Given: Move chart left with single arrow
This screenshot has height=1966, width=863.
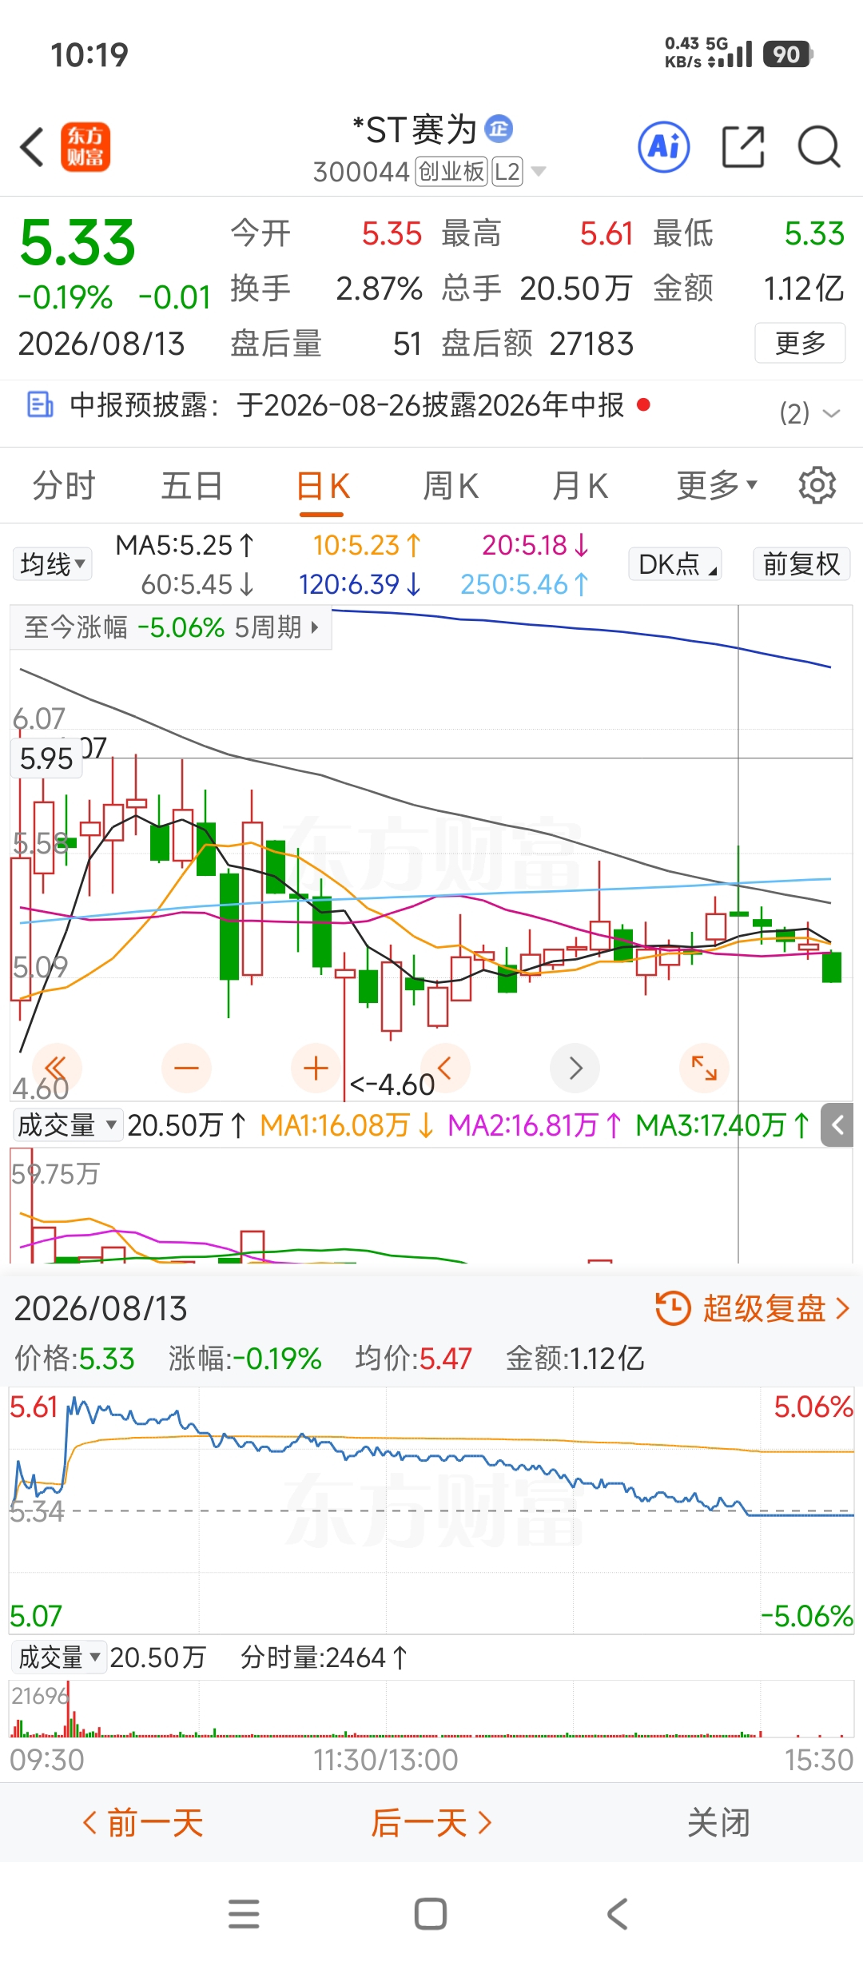Looking at the screenshot, I should pyautogui.click(x=445, y=1068).
